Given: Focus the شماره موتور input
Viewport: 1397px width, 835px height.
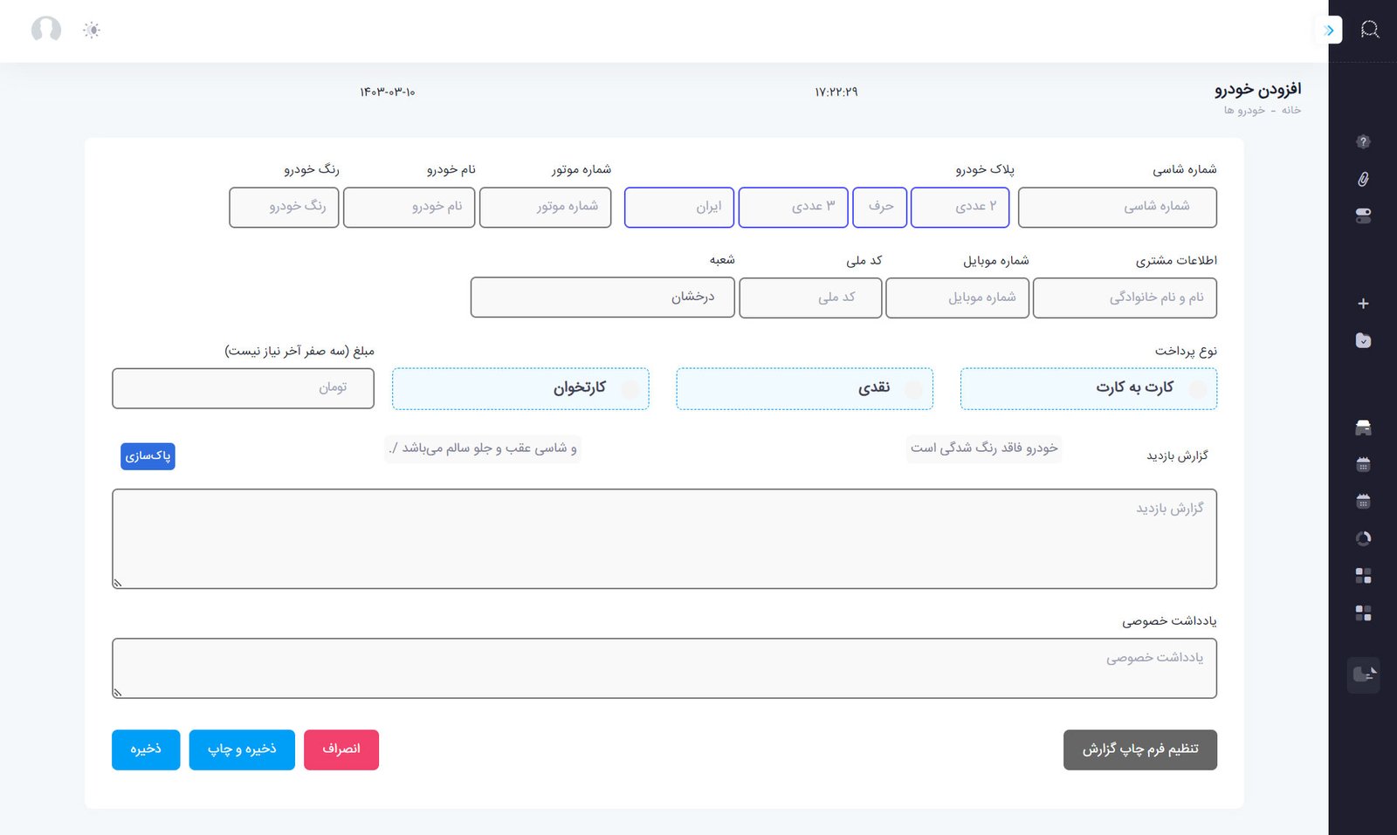Looking at the screenshot, I should (x=545, y=207).
